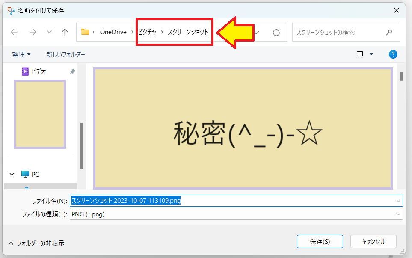Collapse the PC tree node

(x=12, y=175)
